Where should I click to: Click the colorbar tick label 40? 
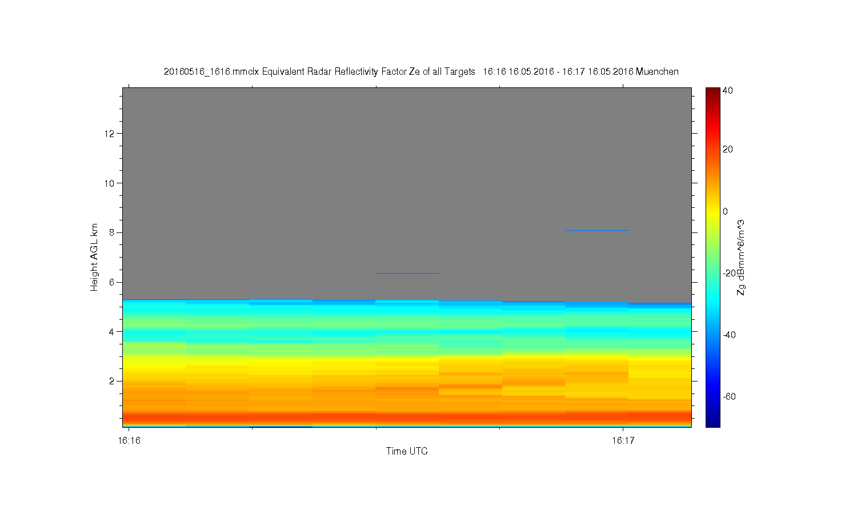pos(728,90)
